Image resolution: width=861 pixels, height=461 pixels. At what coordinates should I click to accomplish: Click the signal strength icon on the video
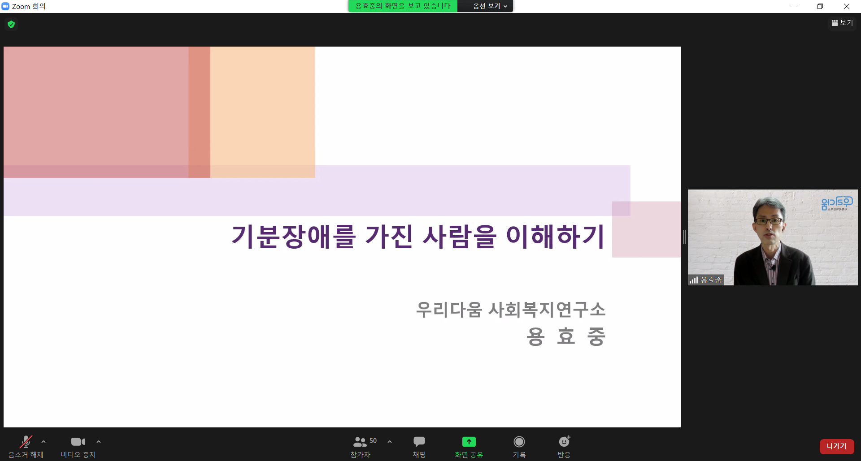tap(694, 280)
